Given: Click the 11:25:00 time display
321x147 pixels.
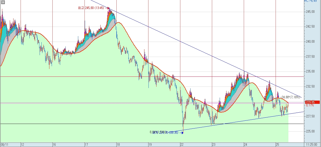Looking at the screenshot, I should pyautogui.click(x=312, y=144).
